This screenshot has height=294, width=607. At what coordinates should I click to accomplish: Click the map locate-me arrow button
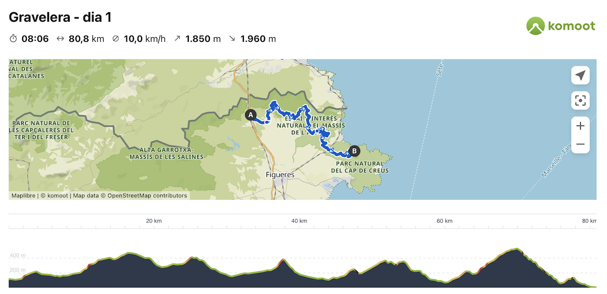[580, 76]
